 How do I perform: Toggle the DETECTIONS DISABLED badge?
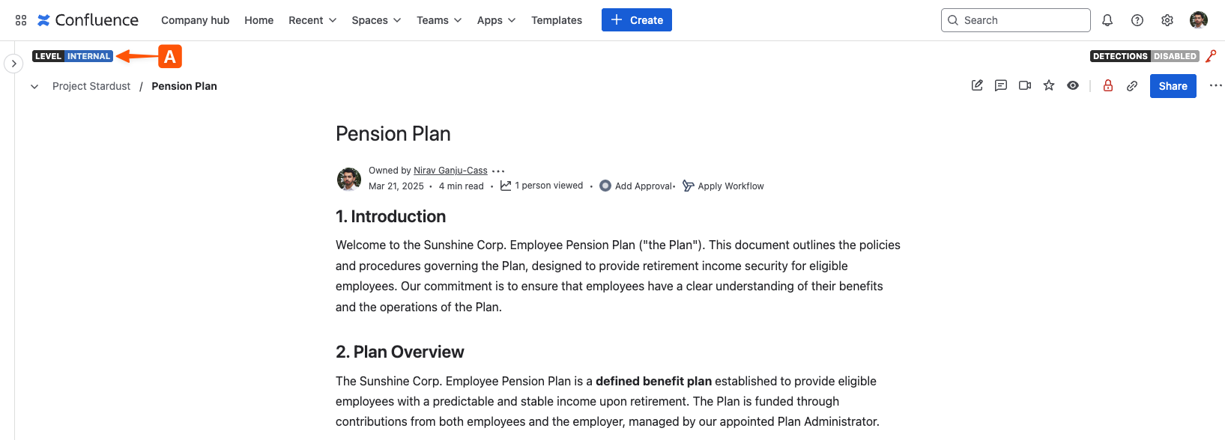[1144, 56]
